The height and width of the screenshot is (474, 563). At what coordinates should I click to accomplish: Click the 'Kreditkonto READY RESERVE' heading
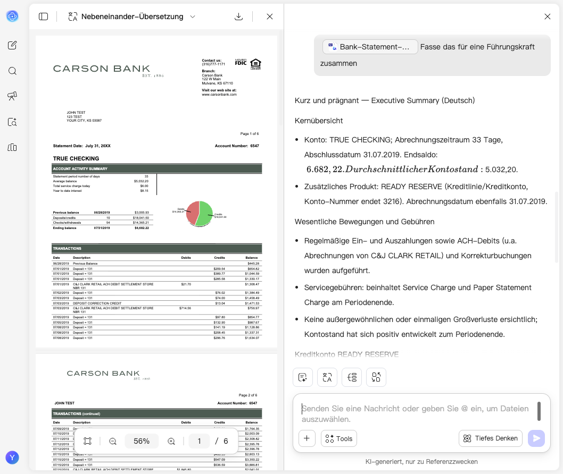click(346, 354)
